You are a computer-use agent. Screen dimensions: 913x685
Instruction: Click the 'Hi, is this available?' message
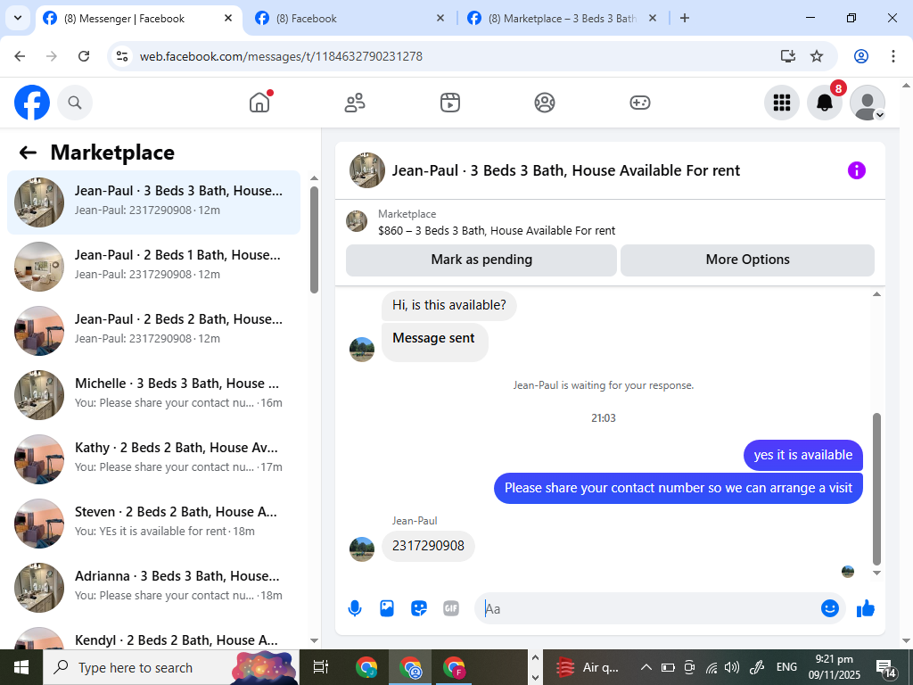click(449, 305)
